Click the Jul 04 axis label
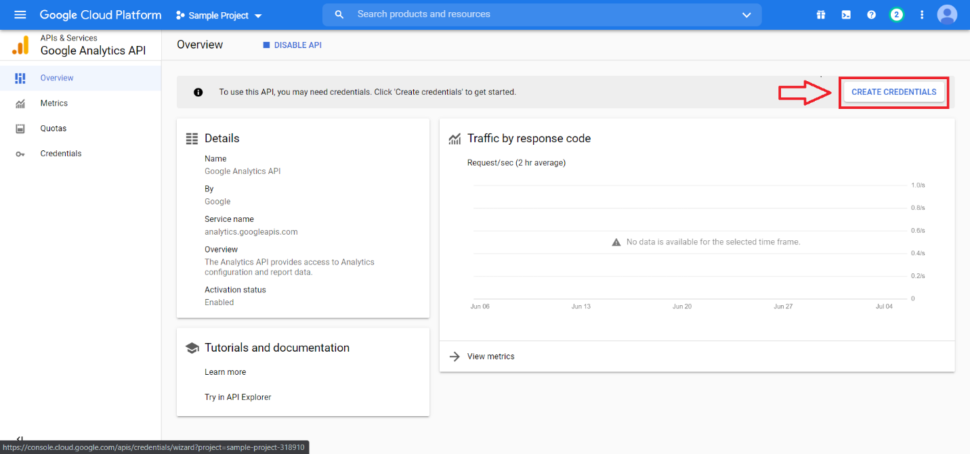 click(884, 307)
